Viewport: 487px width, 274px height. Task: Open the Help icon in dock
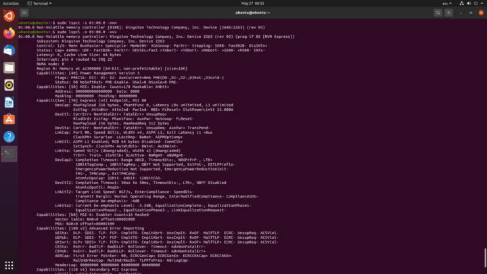[x=9, y=137]
